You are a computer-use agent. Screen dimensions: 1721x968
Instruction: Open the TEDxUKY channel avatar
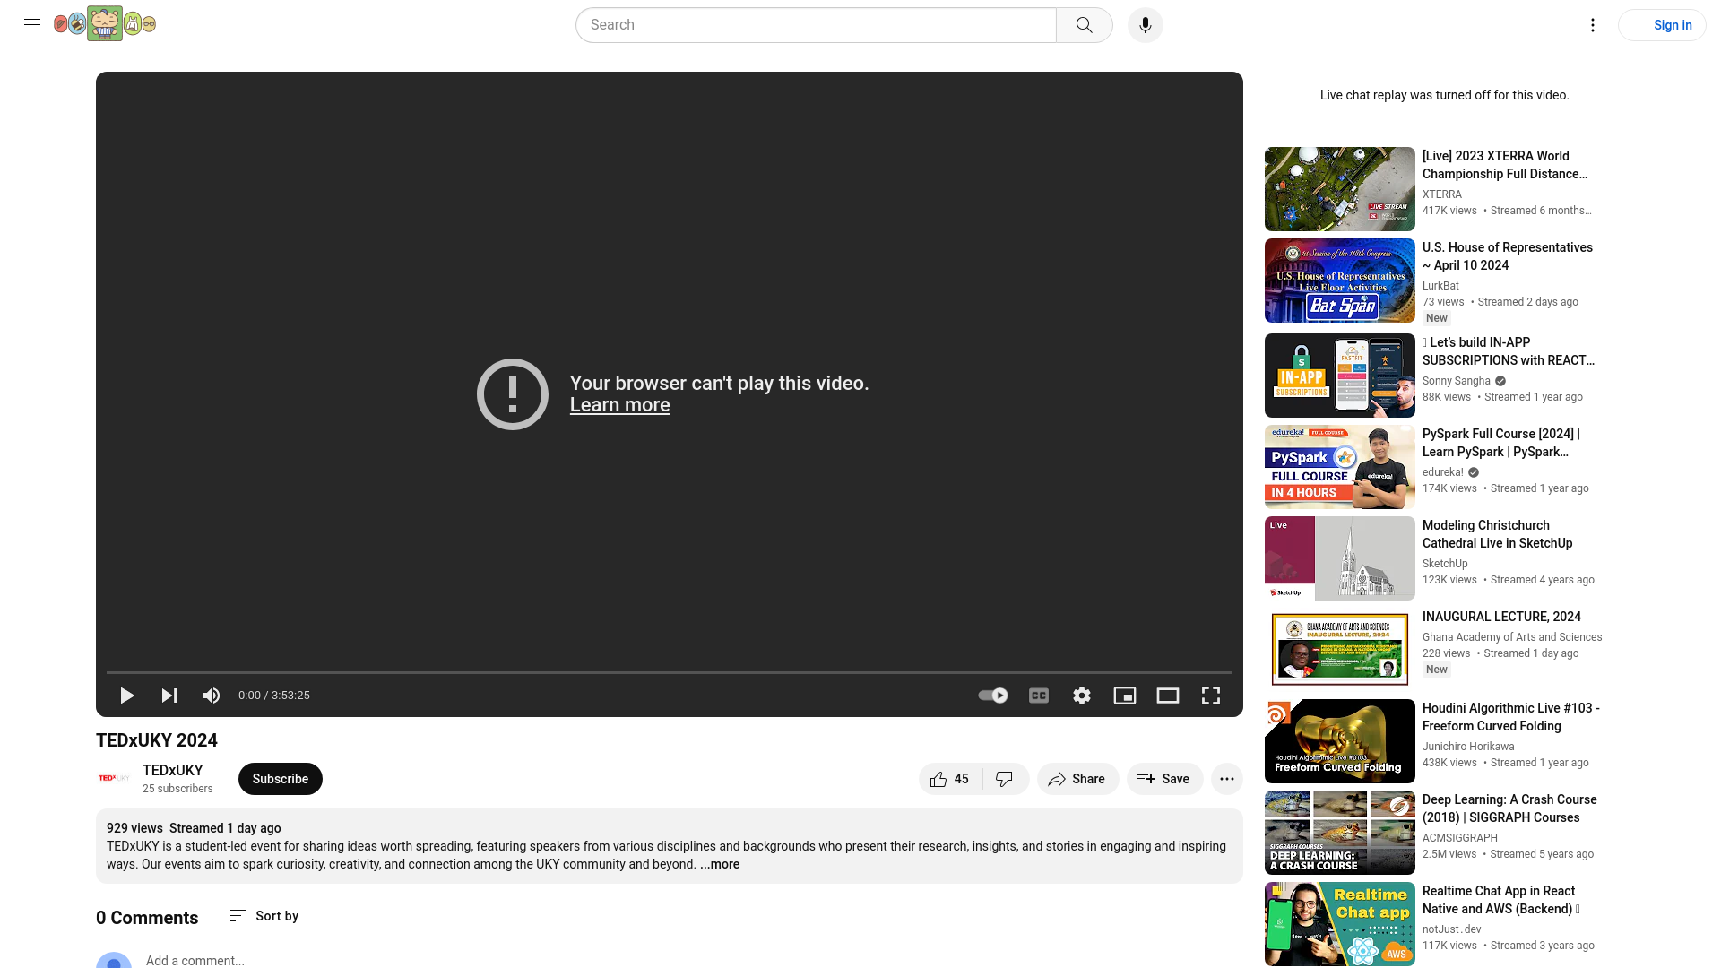click(x=114, y=778)
